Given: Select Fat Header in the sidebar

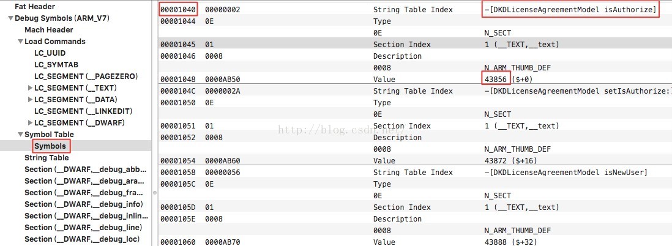Looking at the screenshot, I should point(34,7).
